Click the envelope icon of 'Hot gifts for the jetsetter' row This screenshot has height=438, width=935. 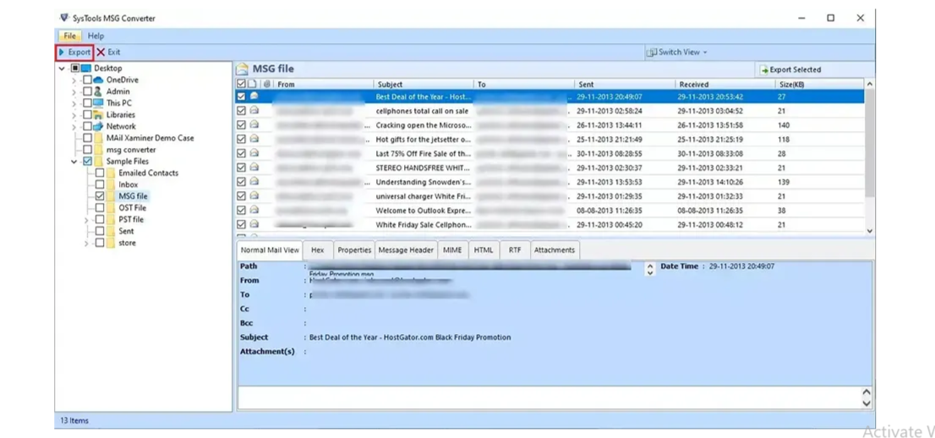(254, 139)
